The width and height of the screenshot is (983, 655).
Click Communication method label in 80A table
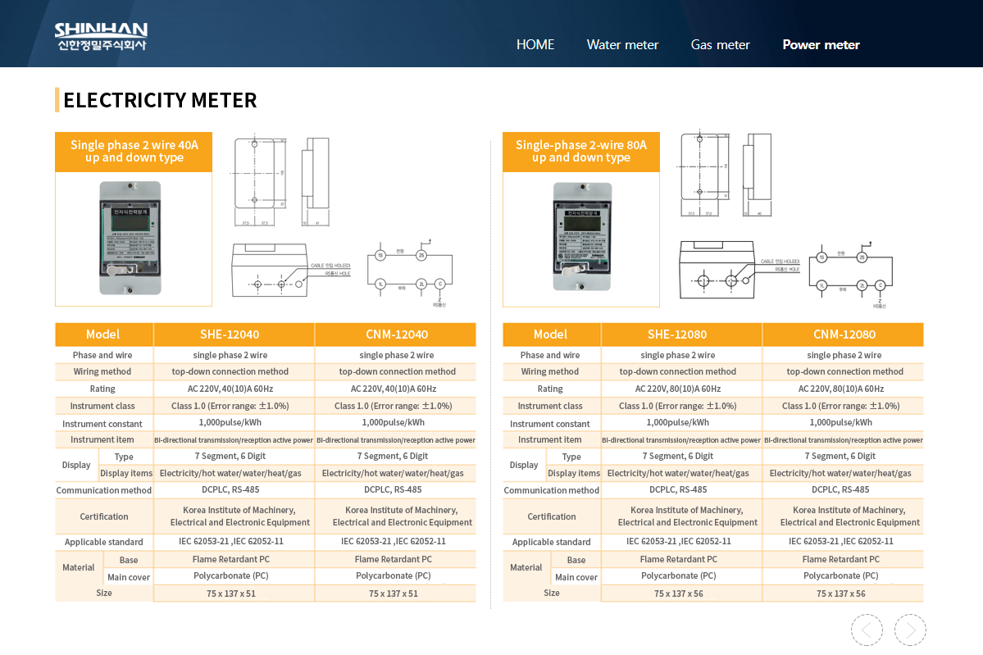point(551,490)
